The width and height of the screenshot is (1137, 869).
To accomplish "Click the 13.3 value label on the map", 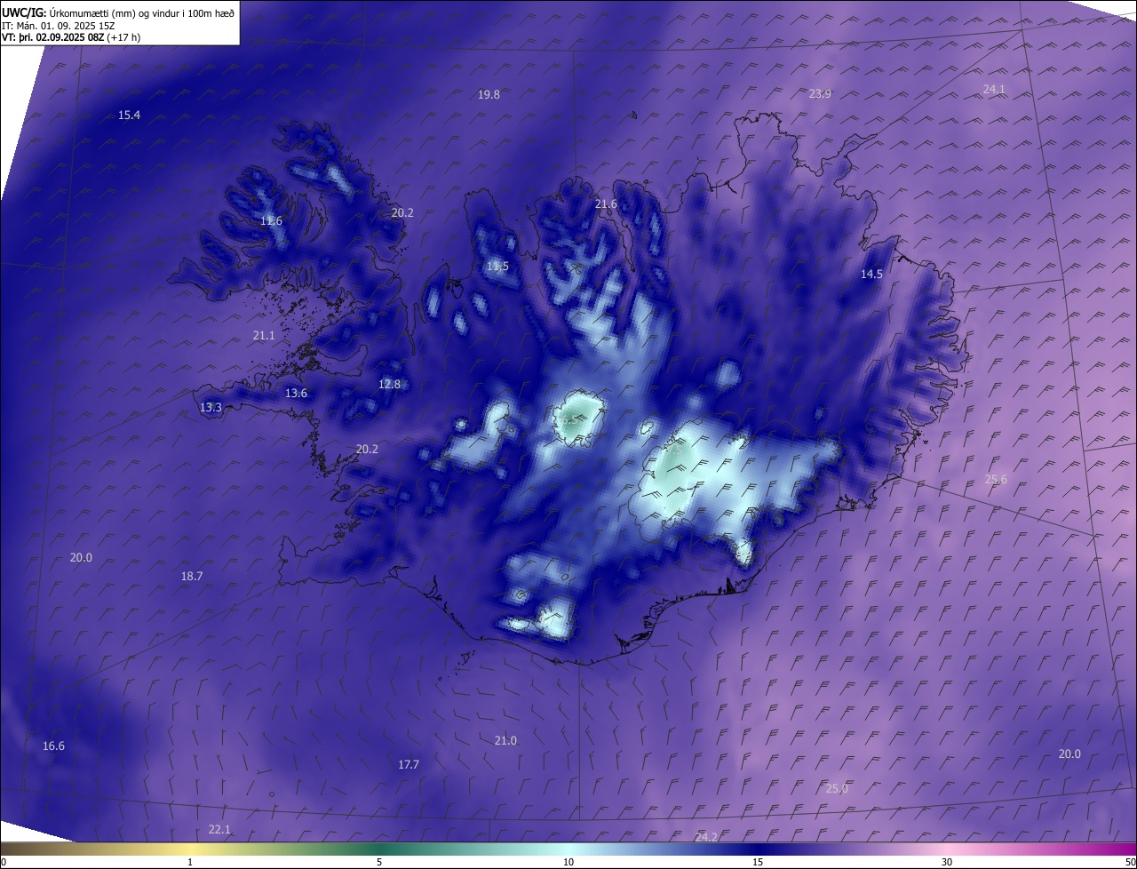I will tap(211, 408).
